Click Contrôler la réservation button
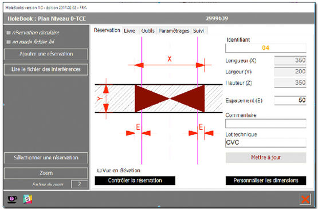The image size is (318, 209). tap(135, 180)
